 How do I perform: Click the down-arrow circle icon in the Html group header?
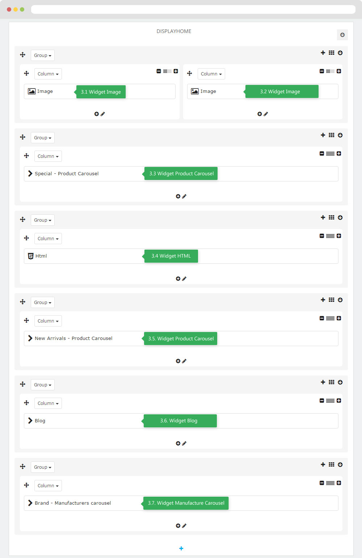[340, 217]
